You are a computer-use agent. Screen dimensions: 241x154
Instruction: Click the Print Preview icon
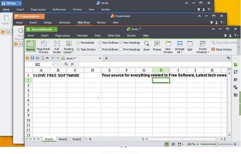pos(42,58)
